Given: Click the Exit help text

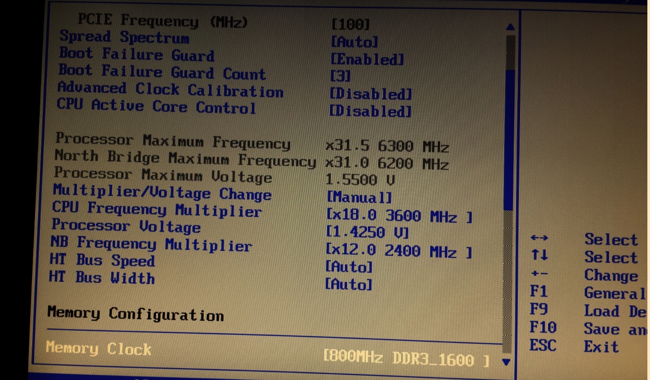Looking at the screenshot, I should click(x=601, y=347).
